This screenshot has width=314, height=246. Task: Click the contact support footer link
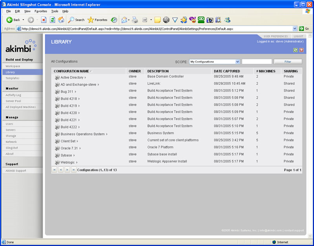(294, 230)
